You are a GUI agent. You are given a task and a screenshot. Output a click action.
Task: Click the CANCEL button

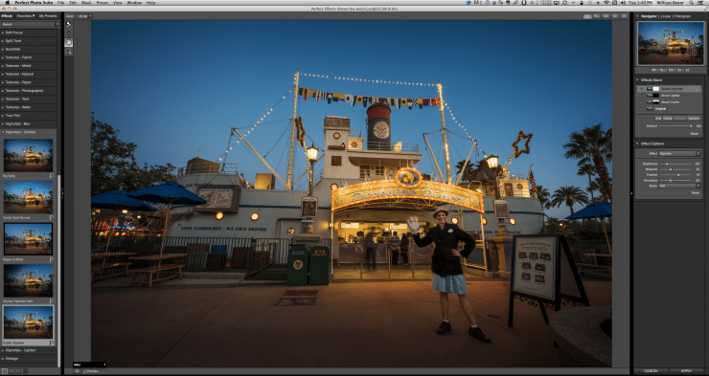[x=652, y=371]
